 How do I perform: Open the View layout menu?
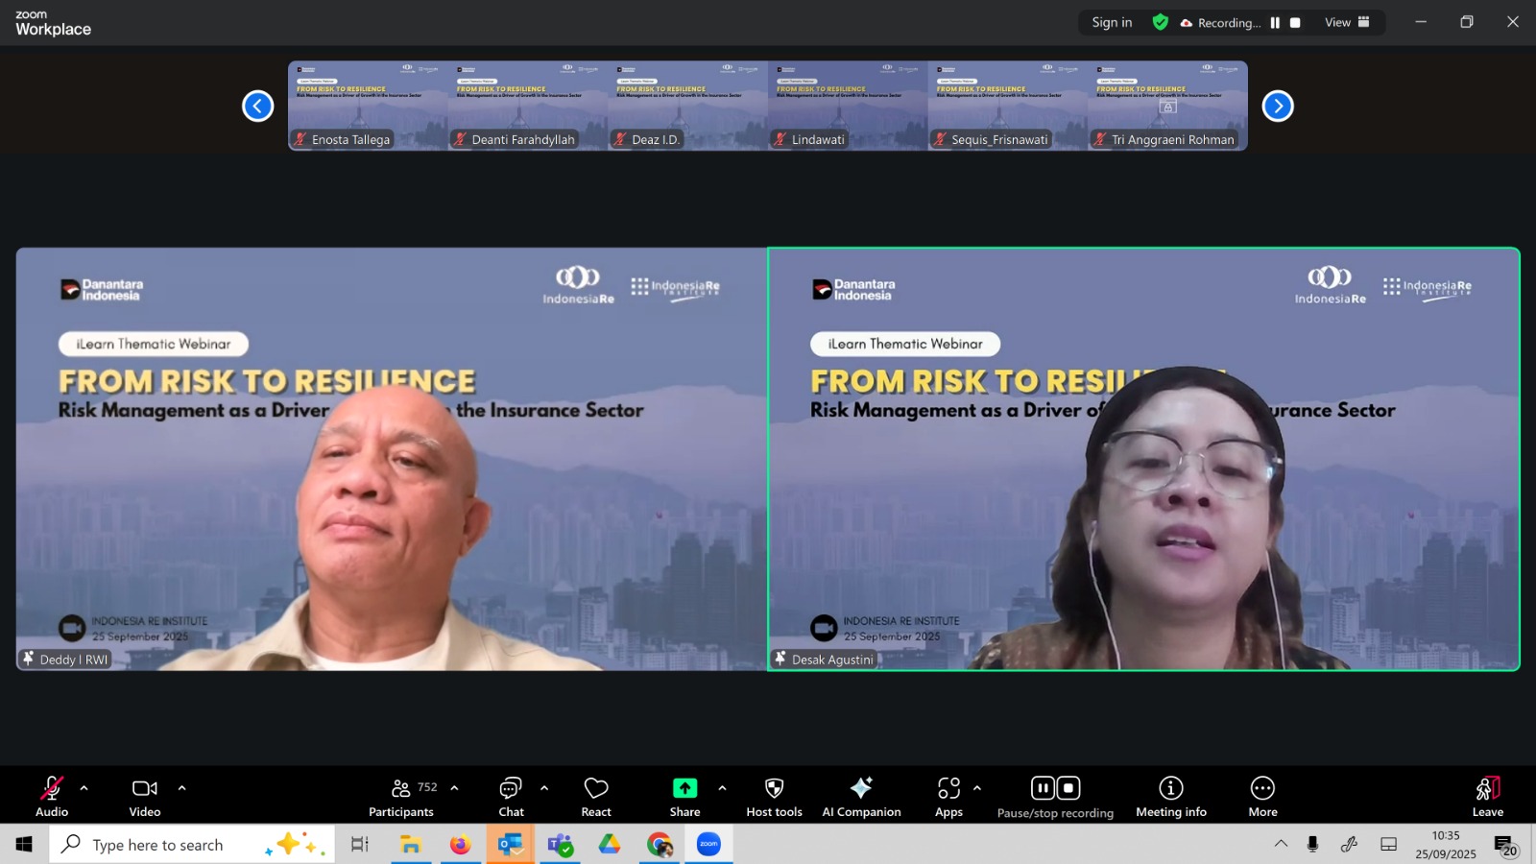[1347, 23]
